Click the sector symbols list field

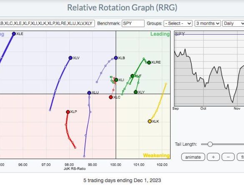tap(47, 23)
